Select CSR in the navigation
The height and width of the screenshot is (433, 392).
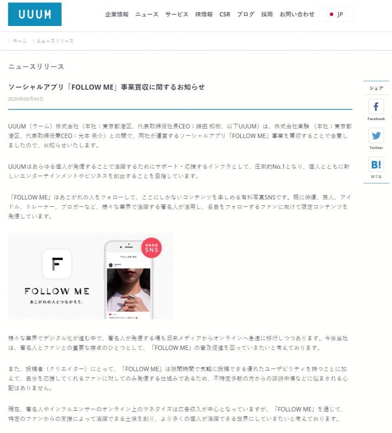tap(225, 14)
